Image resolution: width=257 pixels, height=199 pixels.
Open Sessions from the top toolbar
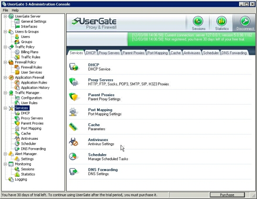tap(198, 23)
